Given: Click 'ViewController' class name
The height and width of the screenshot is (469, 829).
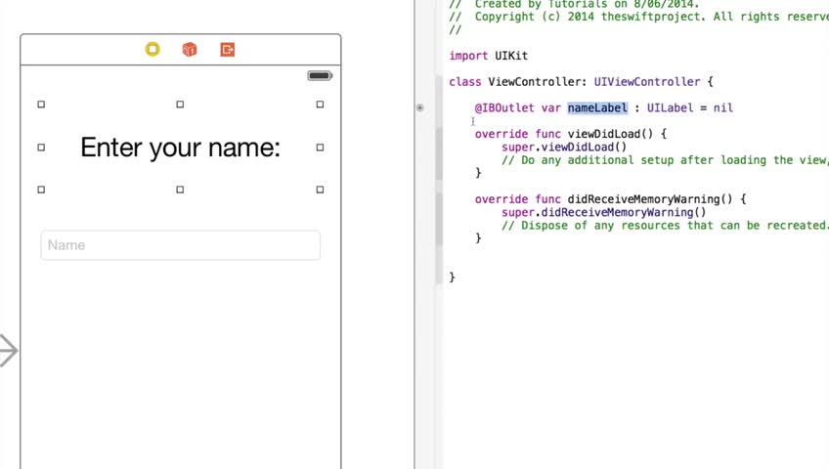Looking at the screenshot, I should click(537, 82).
